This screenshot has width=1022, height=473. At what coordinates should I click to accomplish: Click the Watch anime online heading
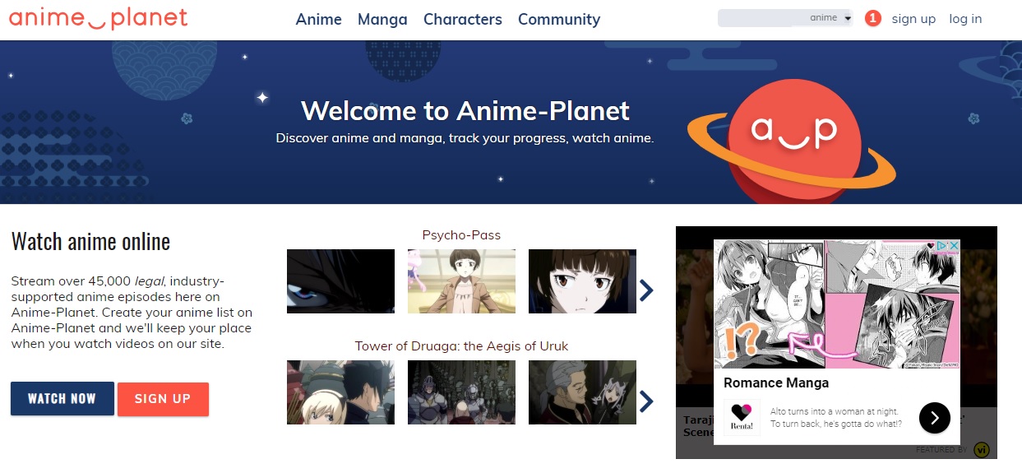click(90, 241)
